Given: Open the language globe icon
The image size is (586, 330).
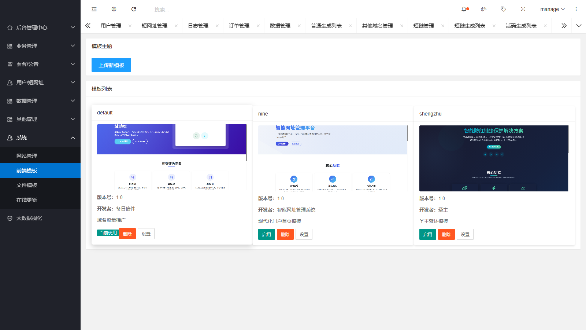Looking at the screenshot, I should coord(114,9).
